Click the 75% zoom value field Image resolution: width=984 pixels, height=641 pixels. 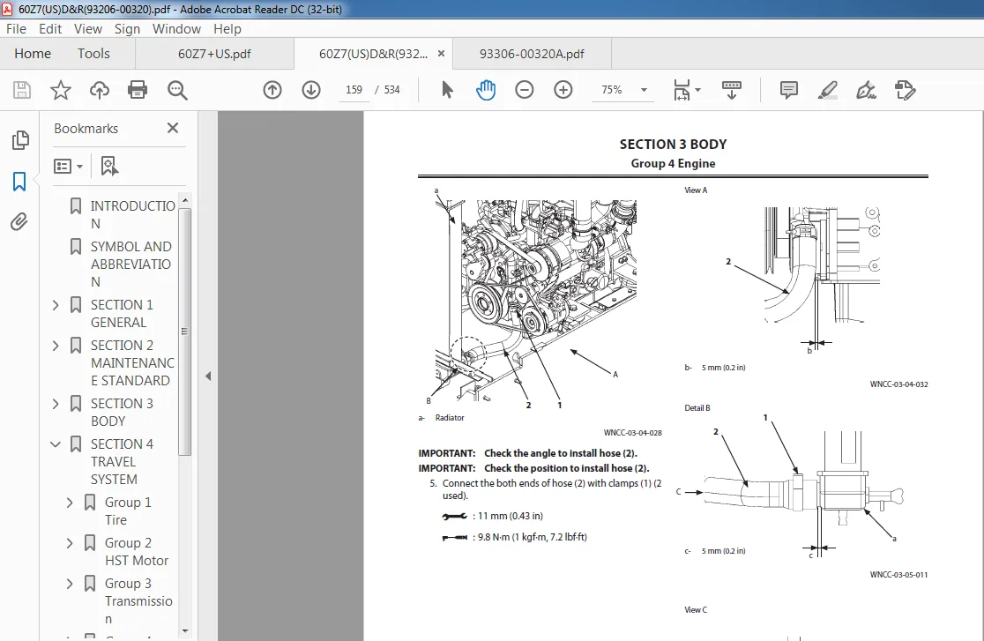pos(612,90)
